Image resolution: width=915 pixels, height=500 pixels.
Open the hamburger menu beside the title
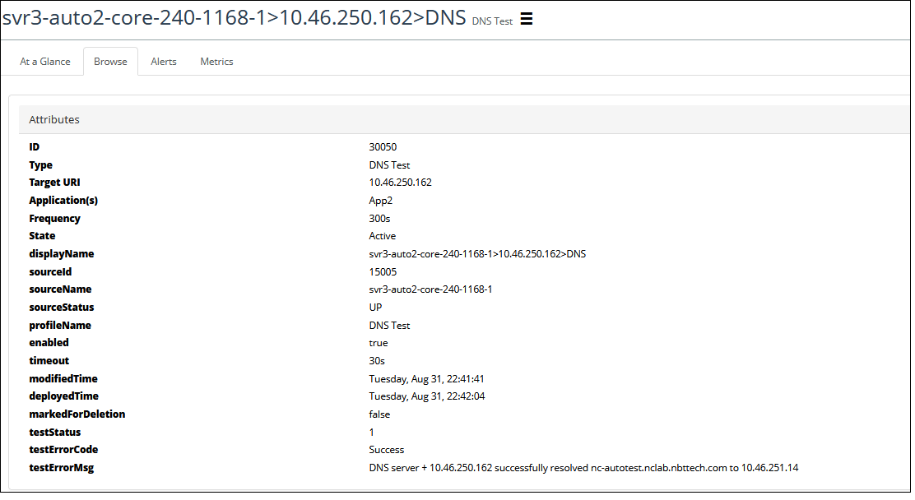pyautogui.click(x=527, y=20)
